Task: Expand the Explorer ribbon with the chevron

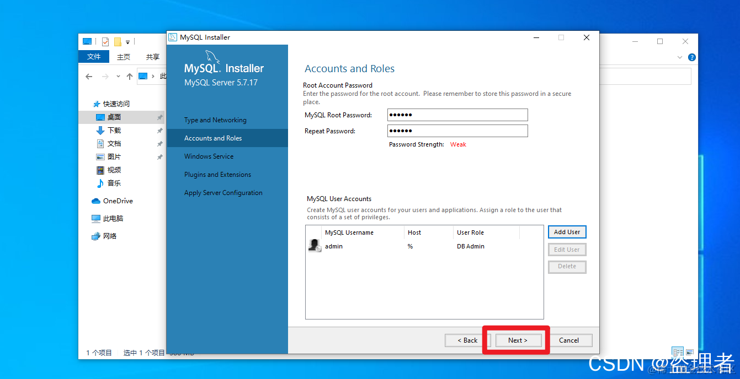Action: tap(680, 57)
